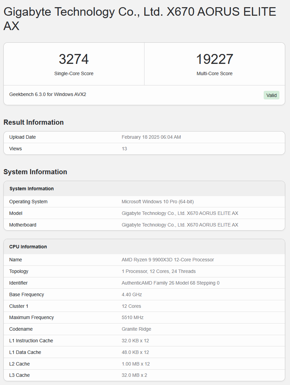
Task: Click the Motherboard row value
Action: pos(180,225)
